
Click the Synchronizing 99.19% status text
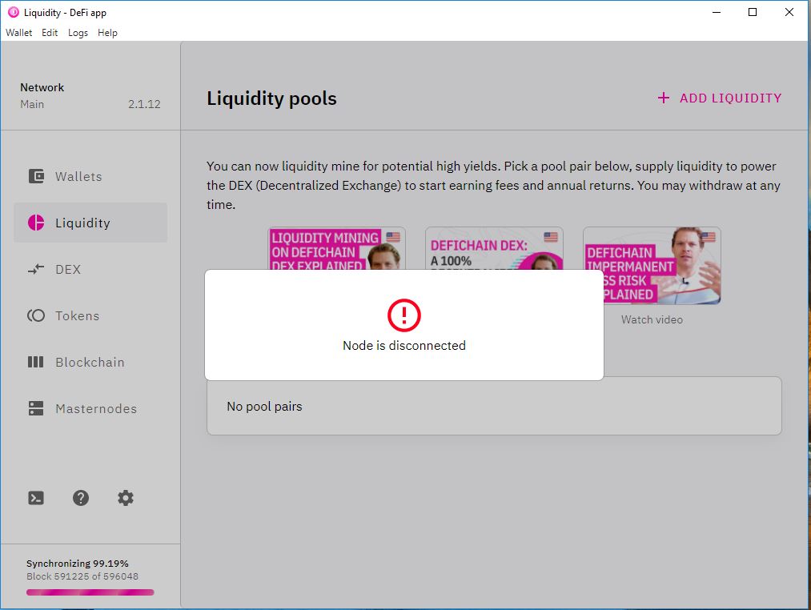click(78, 564)
